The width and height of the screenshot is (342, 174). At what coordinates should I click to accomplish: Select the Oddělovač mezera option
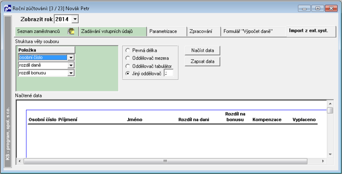127,58
